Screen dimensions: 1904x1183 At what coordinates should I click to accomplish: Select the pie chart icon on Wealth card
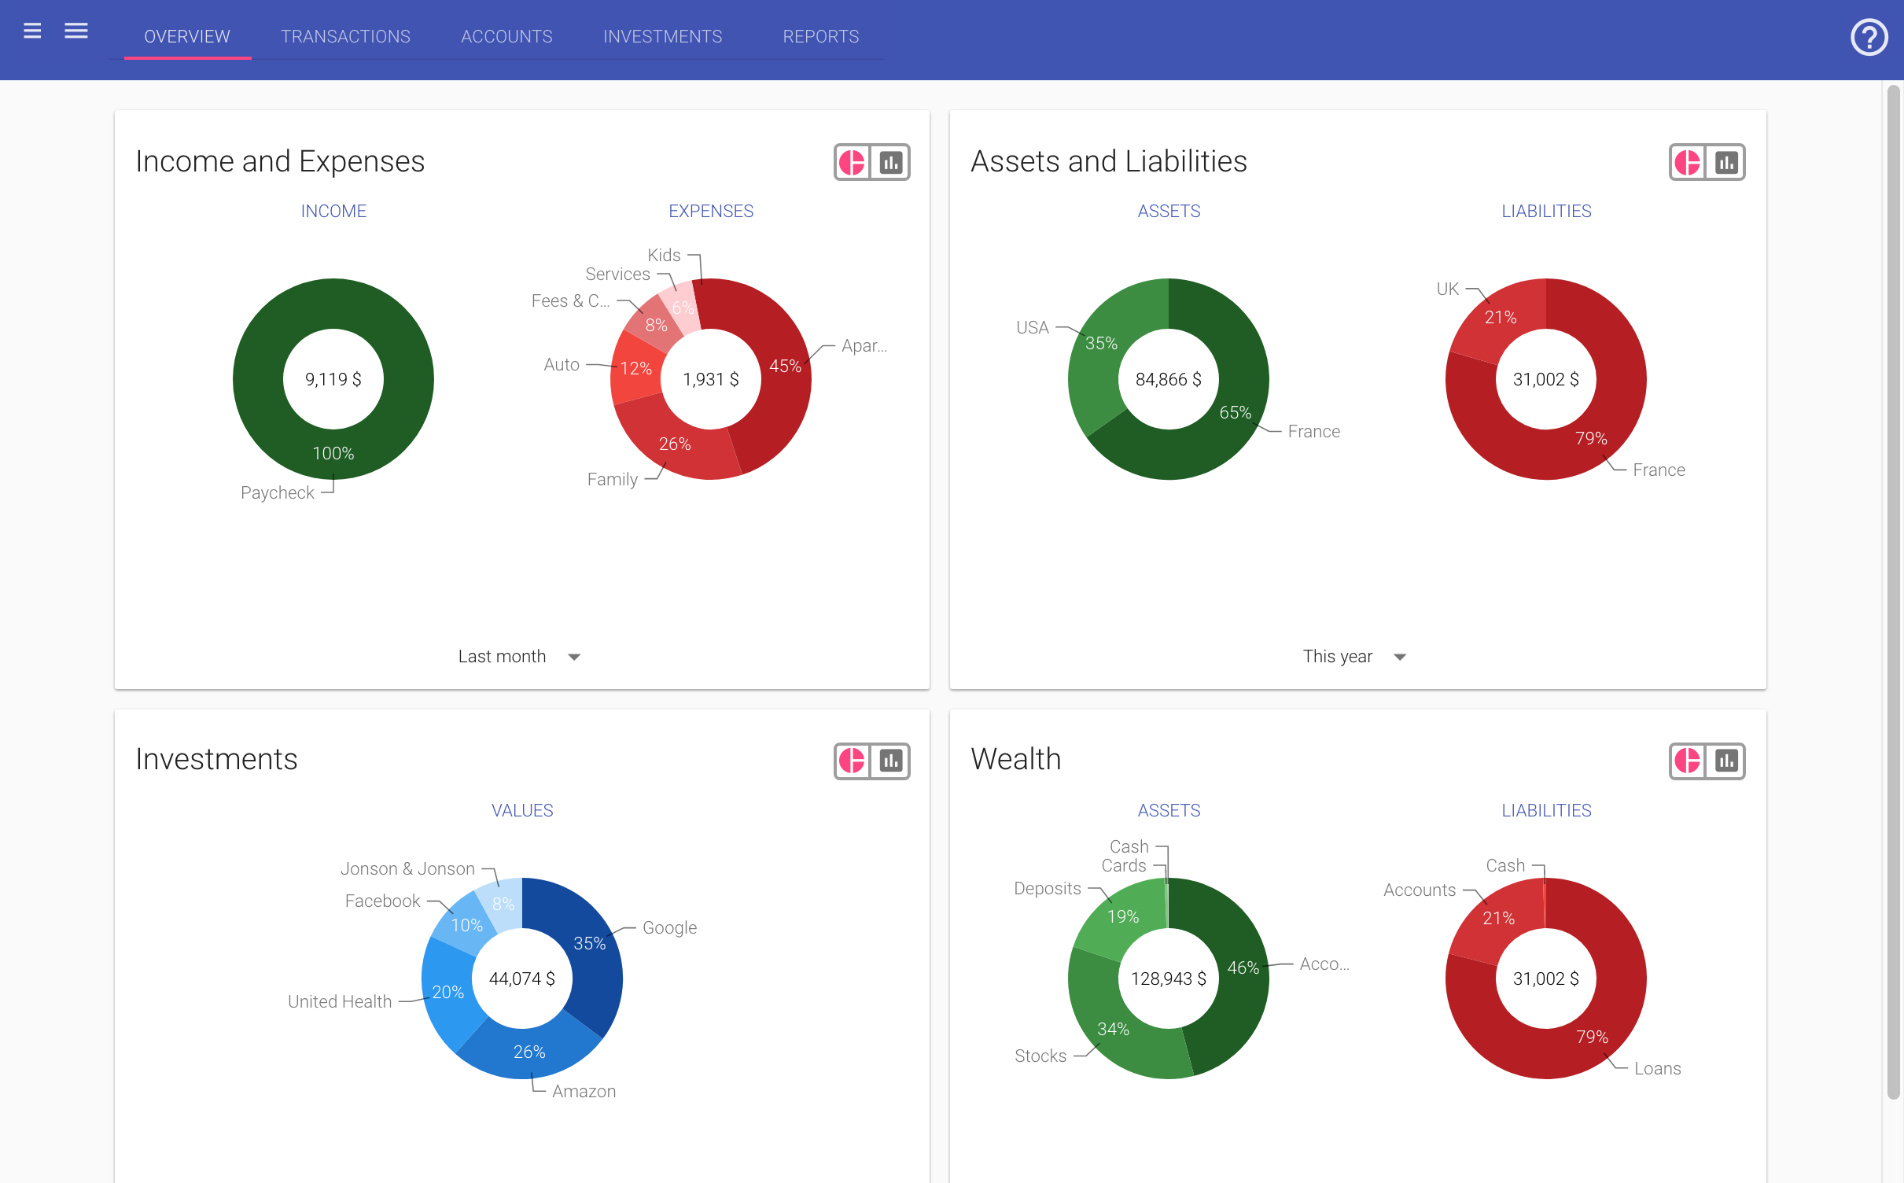click(1689, 761)
